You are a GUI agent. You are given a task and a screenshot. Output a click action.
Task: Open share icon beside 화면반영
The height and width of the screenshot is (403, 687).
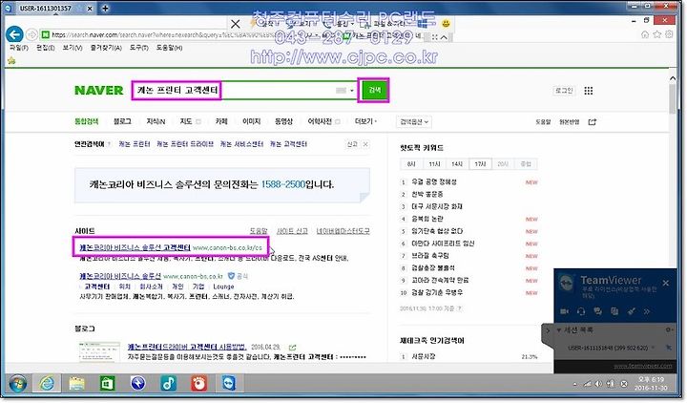pos(593,122)
